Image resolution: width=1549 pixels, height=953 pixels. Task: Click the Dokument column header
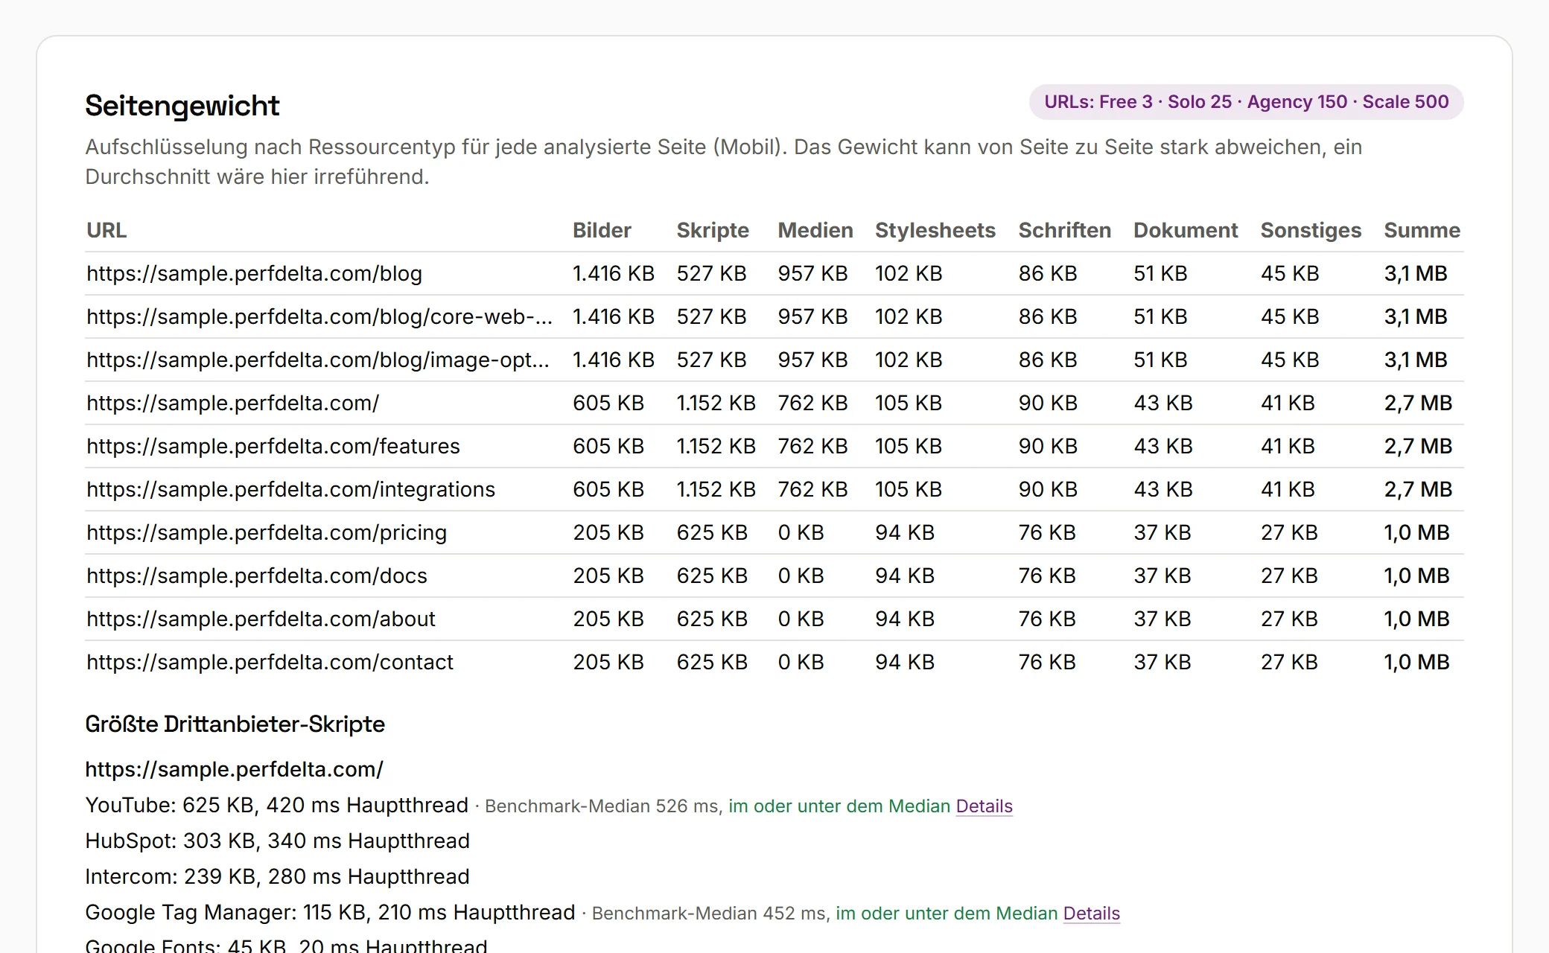click(x=1186, y=230)
